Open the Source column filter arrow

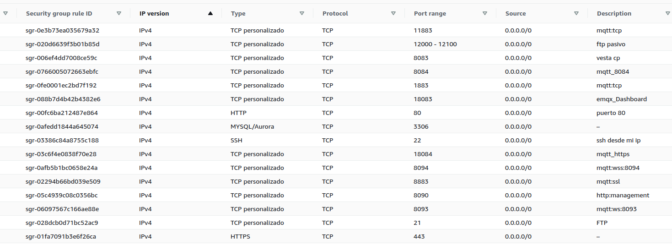point(576,13)
